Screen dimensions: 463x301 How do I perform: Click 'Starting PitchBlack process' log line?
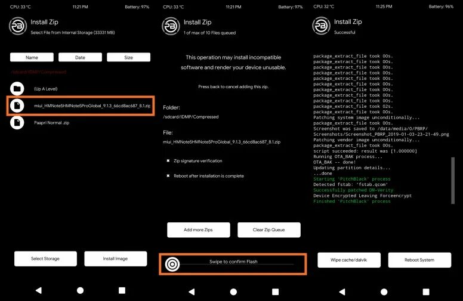pyautogui.click(x=351, y=179)
